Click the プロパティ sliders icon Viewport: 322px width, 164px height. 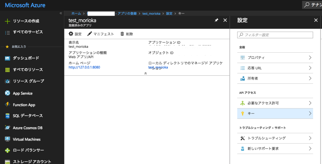click(x=242, y=58)
